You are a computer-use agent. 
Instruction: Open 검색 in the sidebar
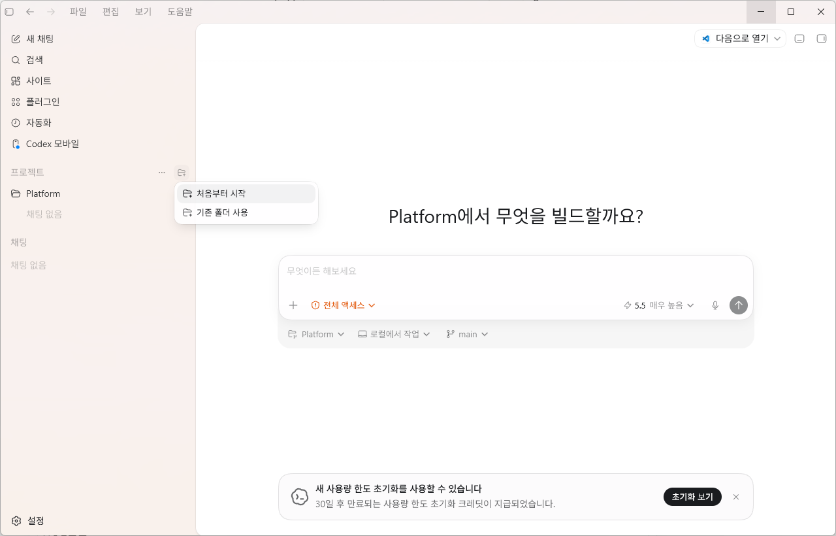98,60
